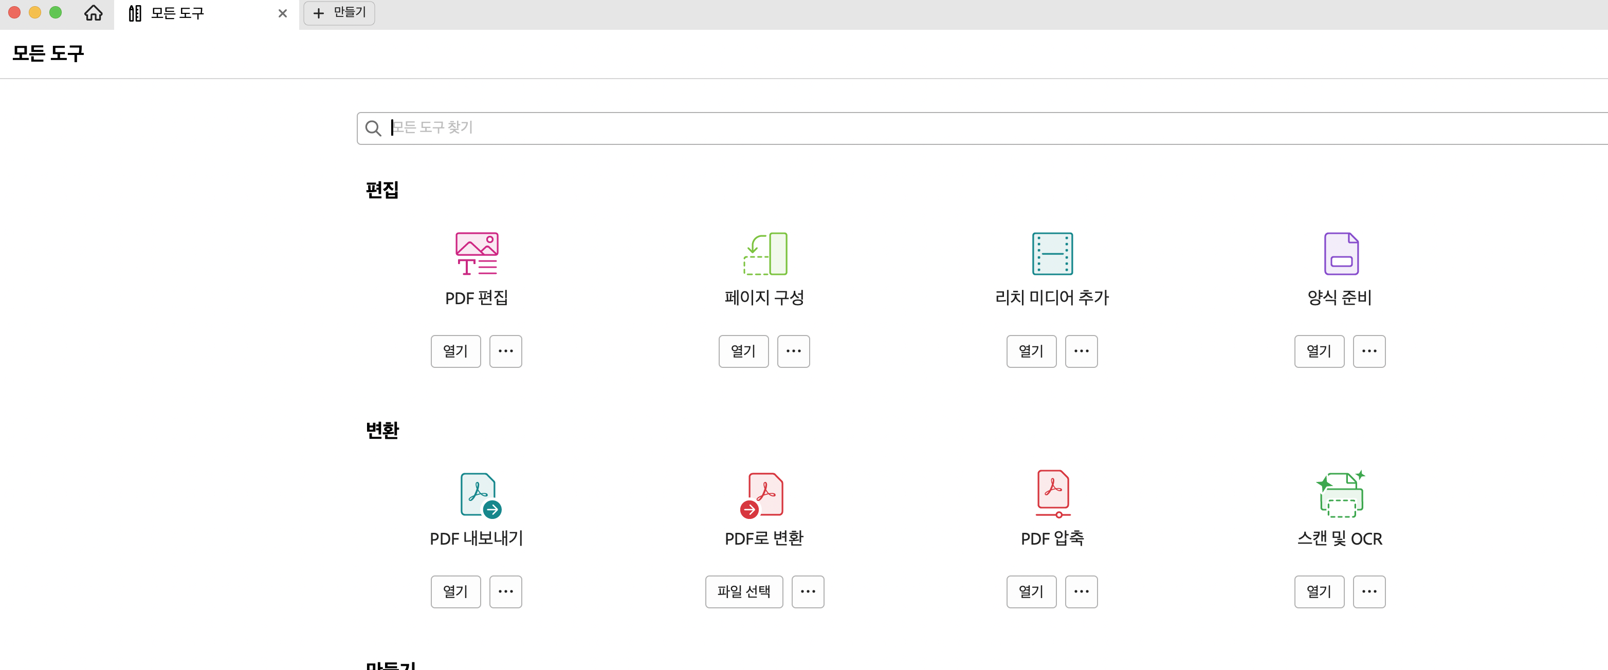Select the PDF로 변환 icon
This screenshot has height=670, width=1608.
762,495
